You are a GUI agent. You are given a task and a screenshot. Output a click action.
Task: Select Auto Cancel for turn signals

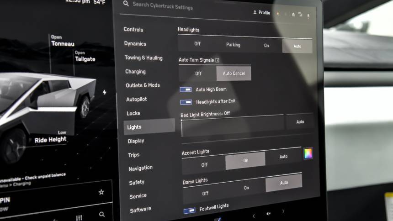[234, 74]
